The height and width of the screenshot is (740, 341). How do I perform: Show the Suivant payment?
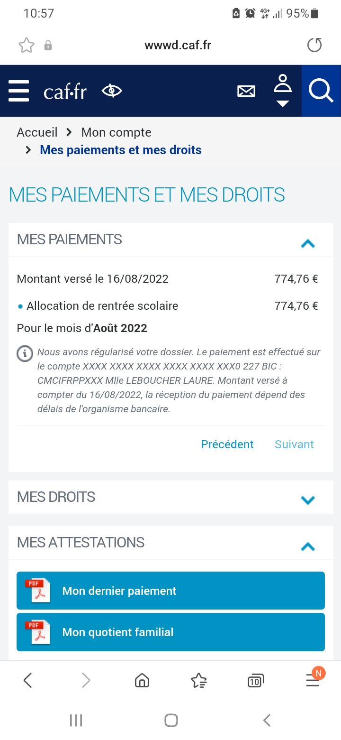click(x=294, y=444)
